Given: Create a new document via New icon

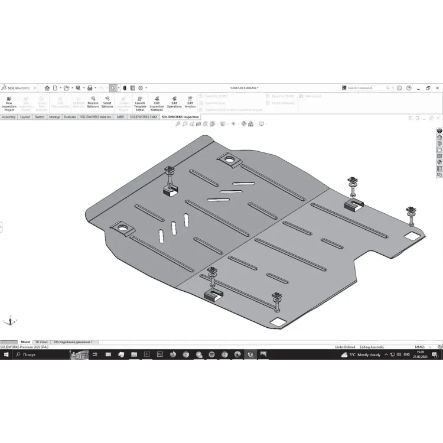Looking at the screenshot, I should [55, 88].
